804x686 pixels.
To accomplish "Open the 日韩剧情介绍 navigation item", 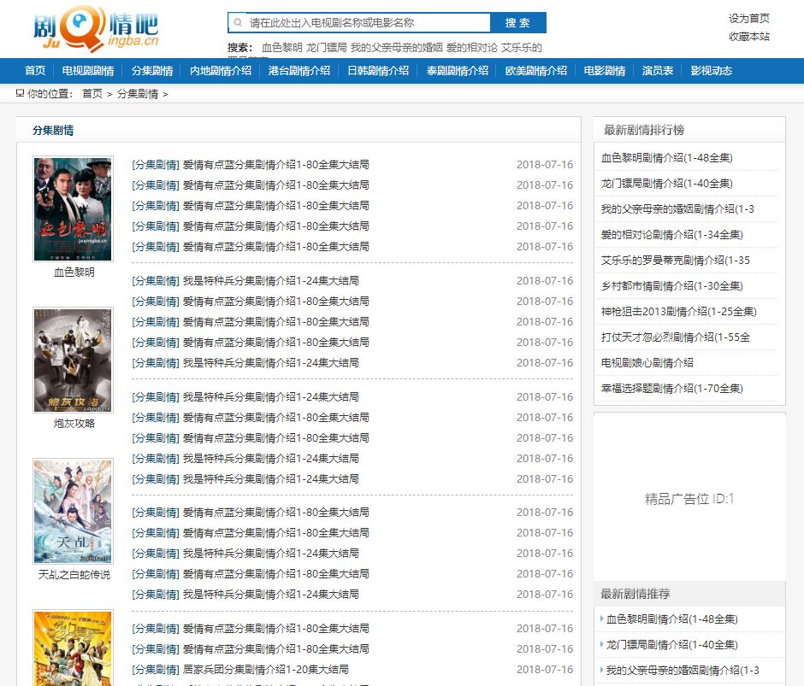I will 378,71.
